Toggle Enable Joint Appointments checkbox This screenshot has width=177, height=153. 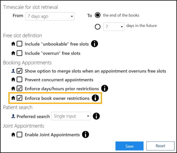click(19, 135)
